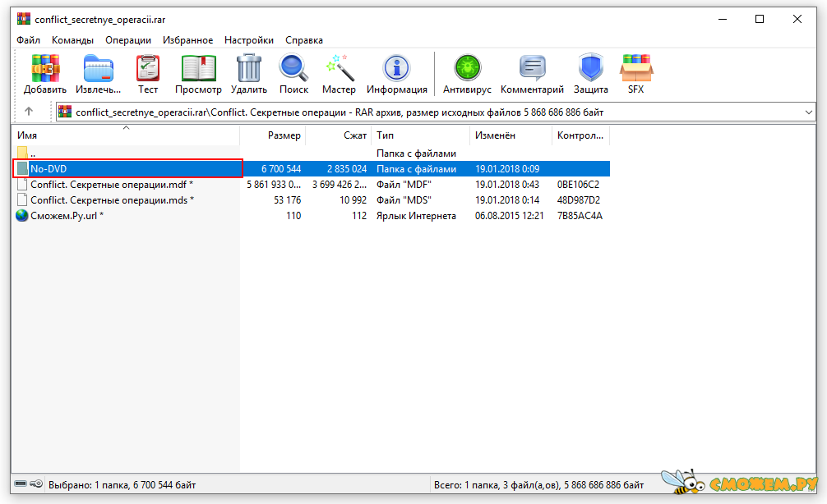
Task: Open the Поиск magnifier tool
Action: pyautogui.click(x=293, y=68)
